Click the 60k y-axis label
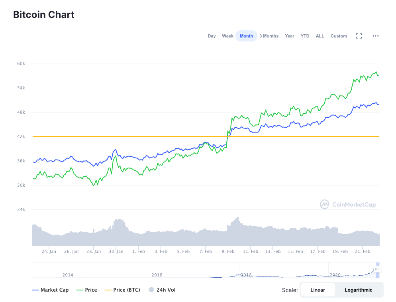396x302 pixels. pyautogui.click(x=21, y=63)
